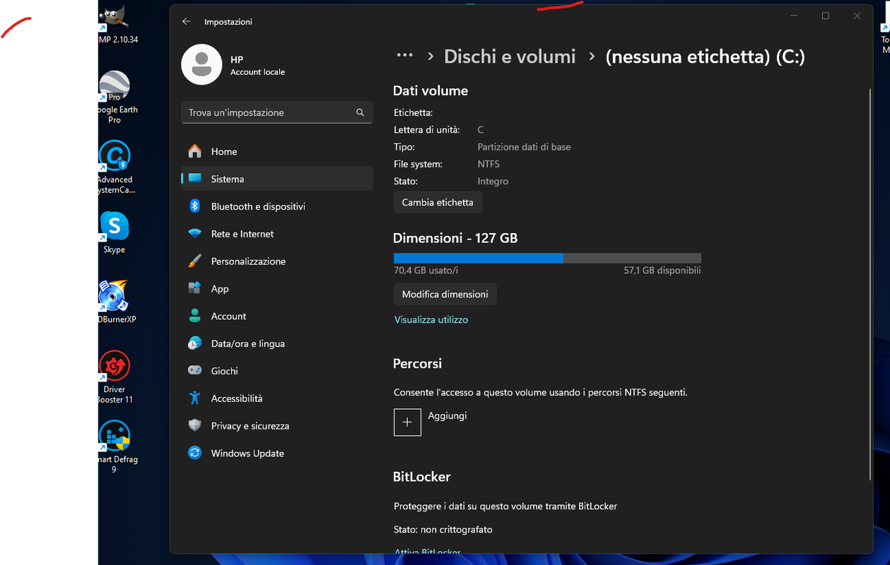Image resolution: width=890 pixels, height=565 pixels.
Task: Click the App squares icon in sidebar
Action: (195, 288)
